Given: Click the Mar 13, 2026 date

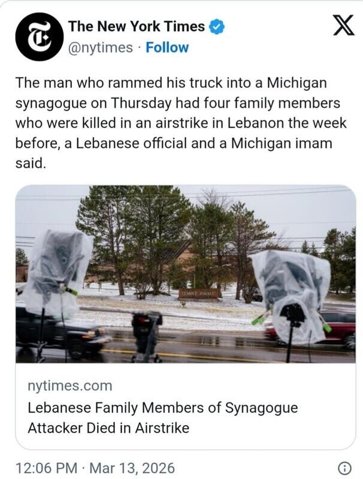Looking at the screenshot, I should 132,468.
